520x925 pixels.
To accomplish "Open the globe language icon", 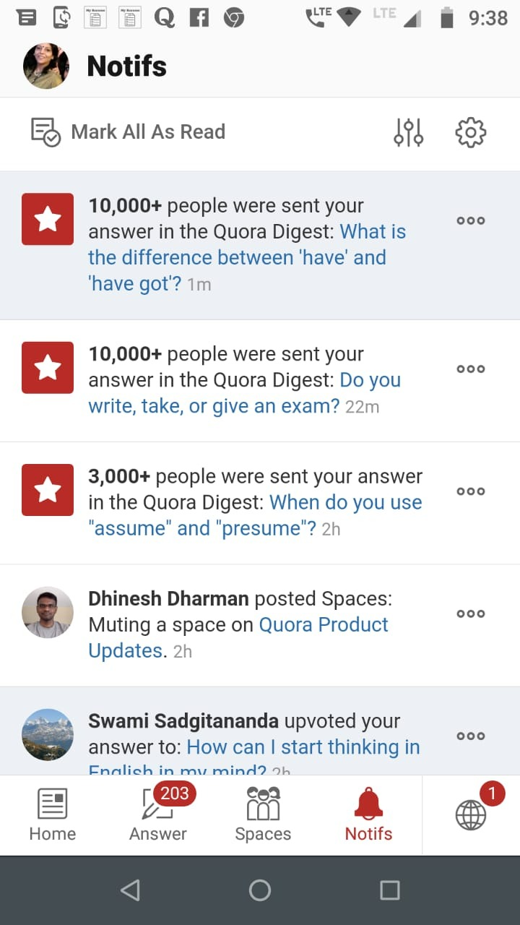I will coord(471,814).
